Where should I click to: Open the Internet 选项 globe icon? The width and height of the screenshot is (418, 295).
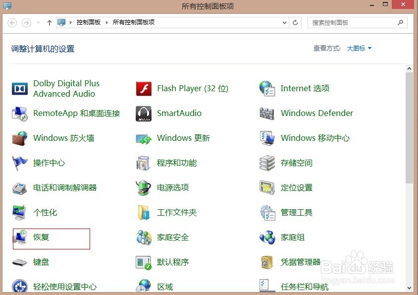pos(267,88)
